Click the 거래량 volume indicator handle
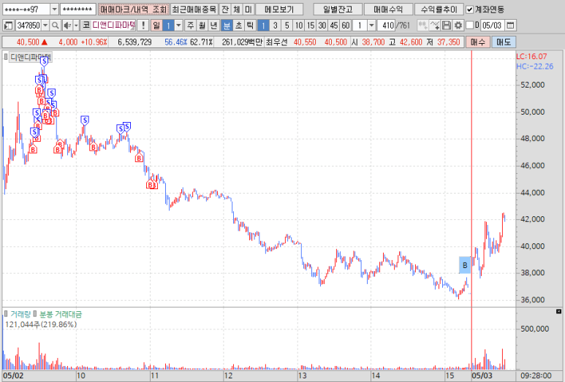The width and height of the screenshot is (565, 382). click(6, 314)
